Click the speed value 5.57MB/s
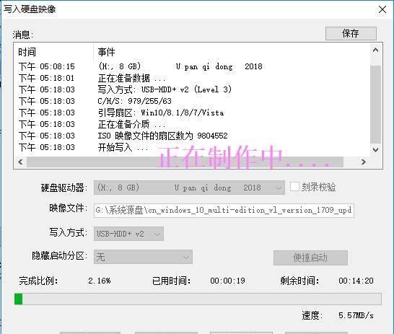This screenshot has width=394, height=334. click(x=356, y=315)
